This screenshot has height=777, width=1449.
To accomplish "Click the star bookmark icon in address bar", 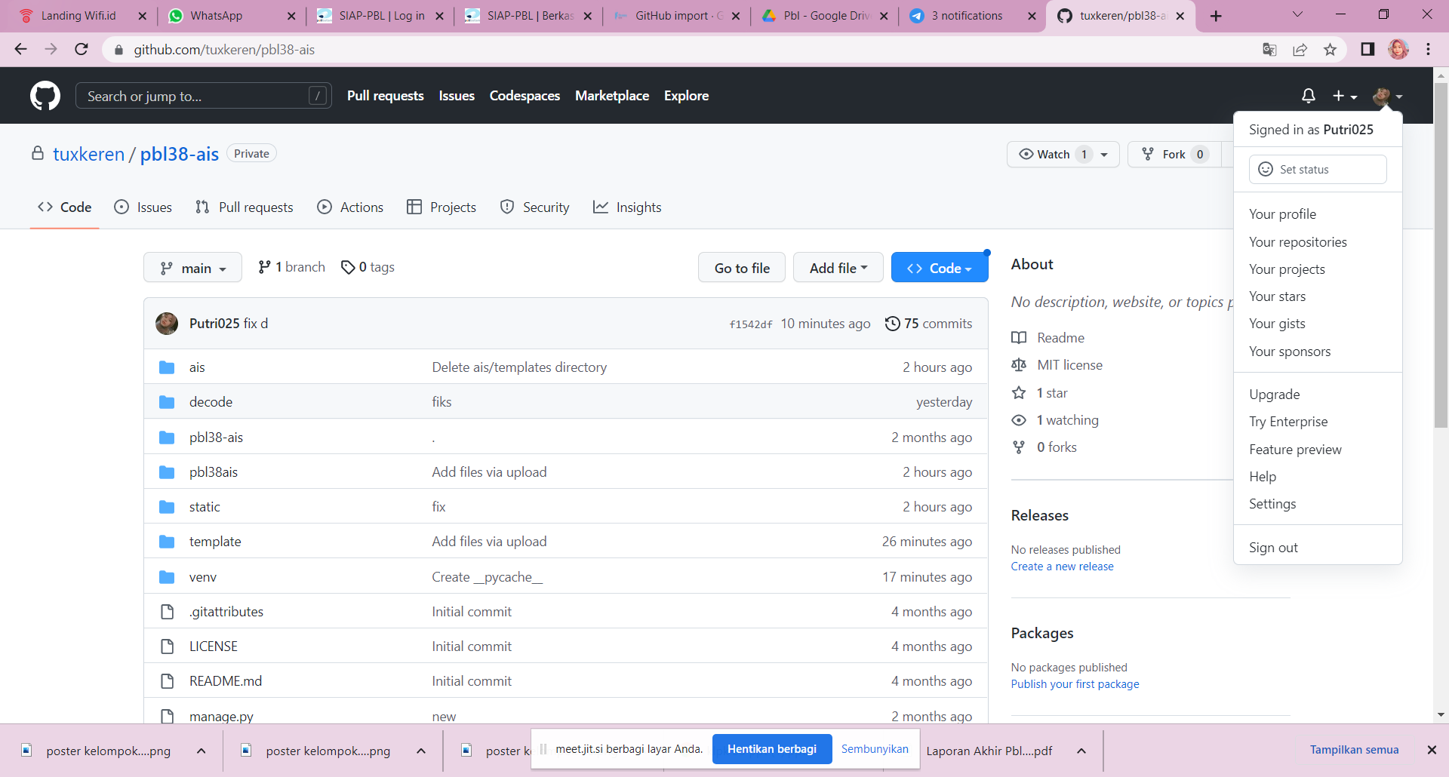I will point(1330,50).
